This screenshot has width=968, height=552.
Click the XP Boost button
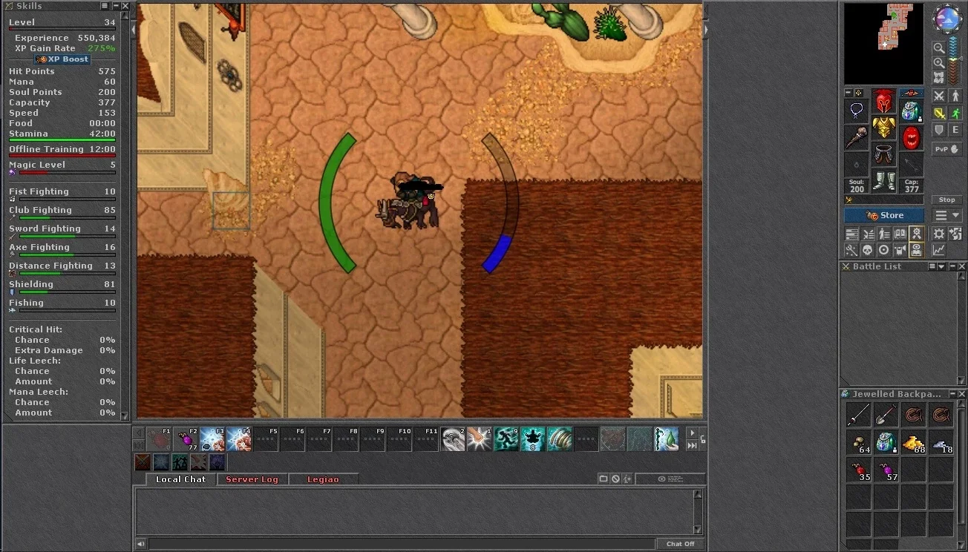tap(62, 59)
